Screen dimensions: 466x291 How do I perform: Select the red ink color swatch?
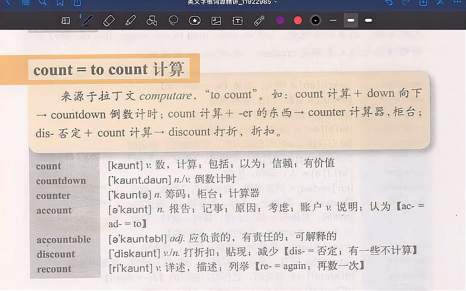tap(298, 20)
